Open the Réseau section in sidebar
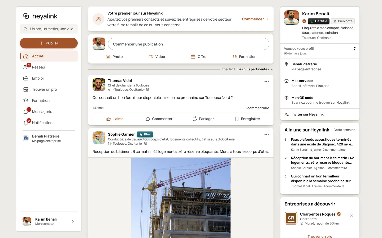Screen dimensions: 382x238 click(x=49, y=67)
